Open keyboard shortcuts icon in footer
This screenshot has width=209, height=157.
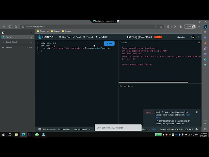click(x=40, y=129)
